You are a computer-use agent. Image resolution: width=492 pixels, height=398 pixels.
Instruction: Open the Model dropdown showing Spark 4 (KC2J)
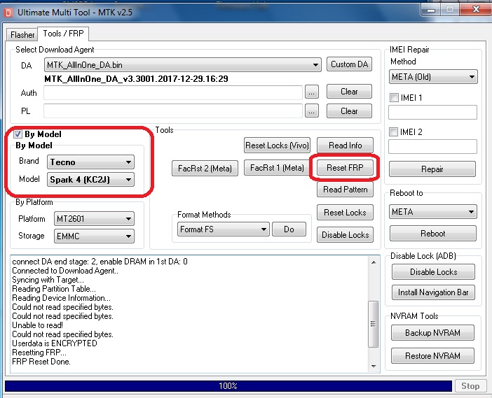point(90,180)
